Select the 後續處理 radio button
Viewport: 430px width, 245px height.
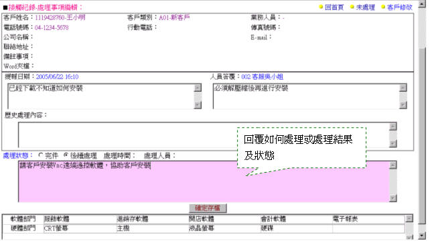tap(66, 155)
